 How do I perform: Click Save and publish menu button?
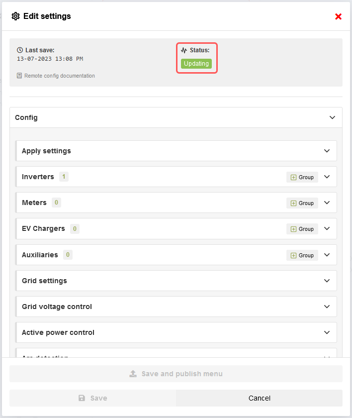pos(176,374)
